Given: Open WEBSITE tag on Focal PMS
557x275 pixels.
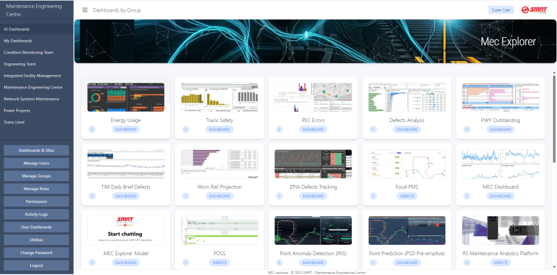Looking at the screenshot, I should (x=406, y=196).
